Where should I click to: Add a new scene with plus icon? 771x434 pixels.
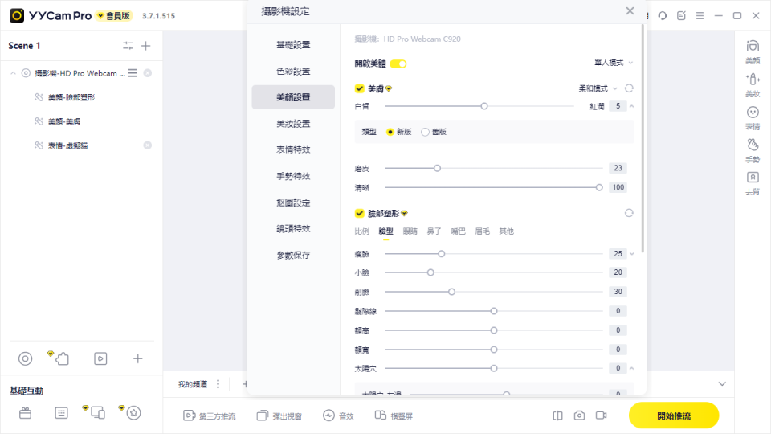pos(146,46)
